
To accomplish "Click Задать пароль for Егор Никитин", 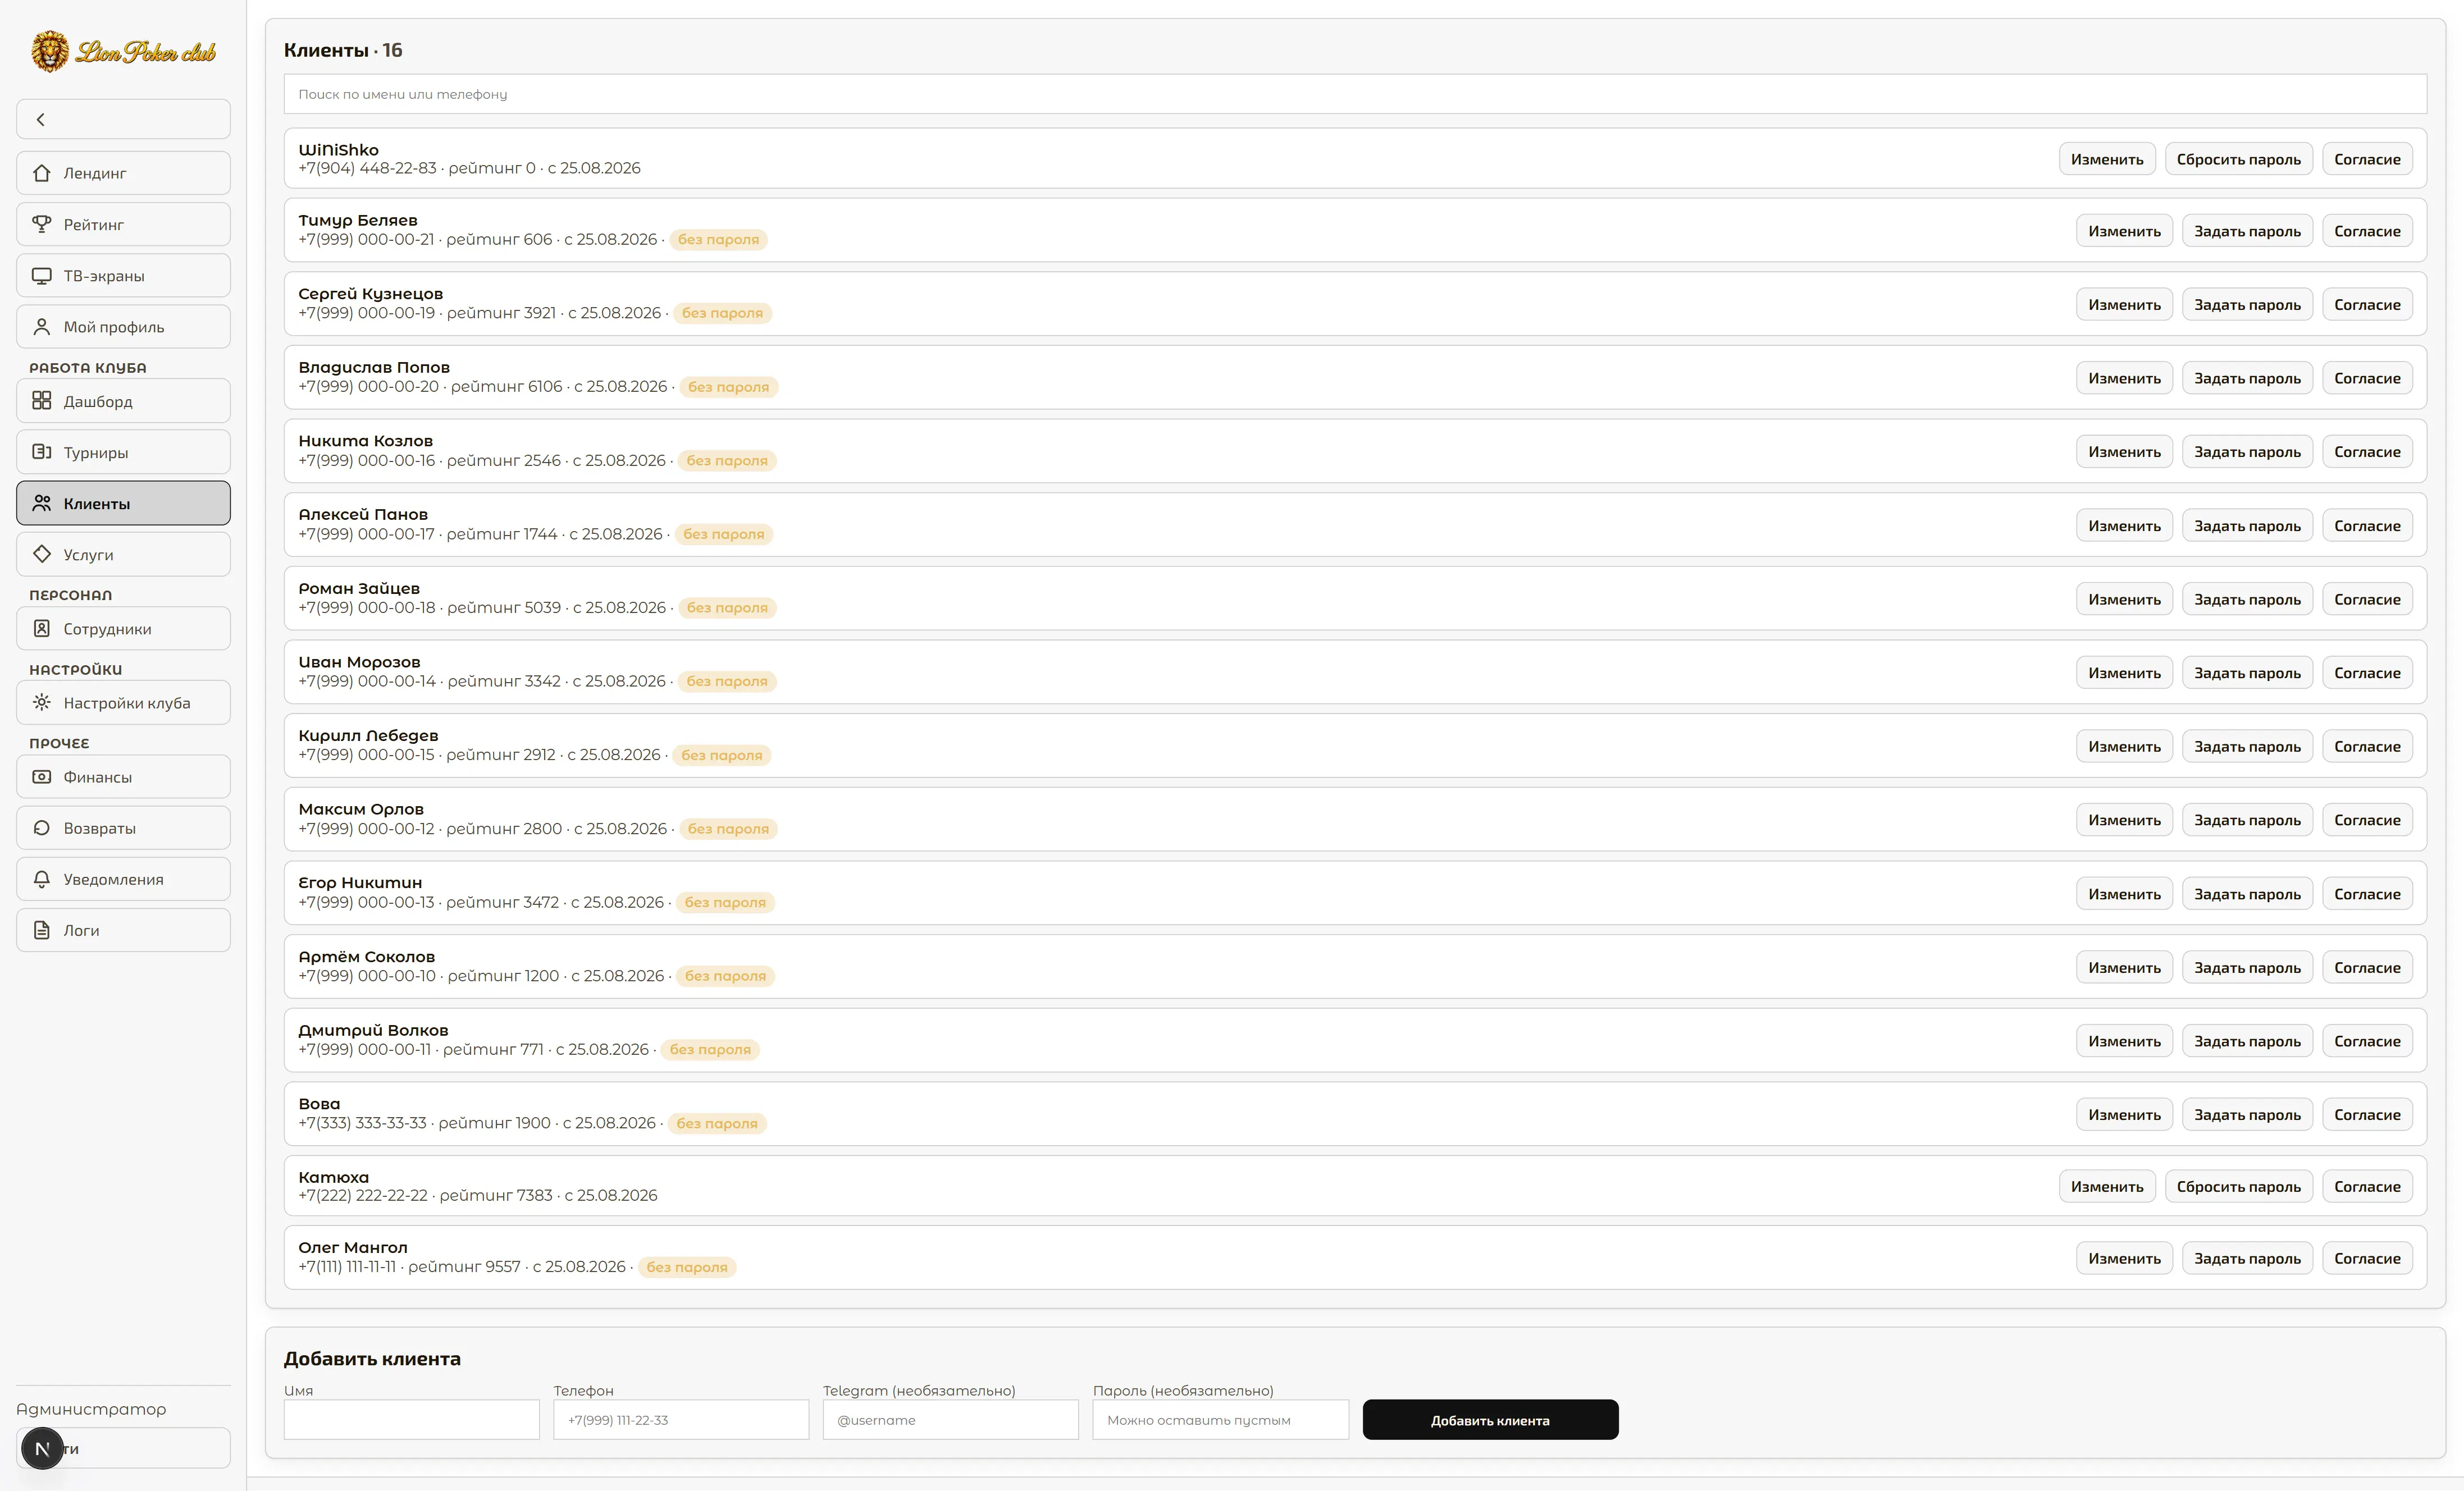I will click(x=2247, y=894).
